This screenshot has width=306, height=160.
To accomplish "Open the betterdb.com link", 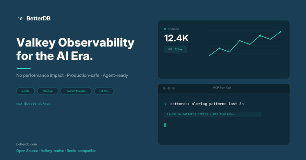I will 27,144.
